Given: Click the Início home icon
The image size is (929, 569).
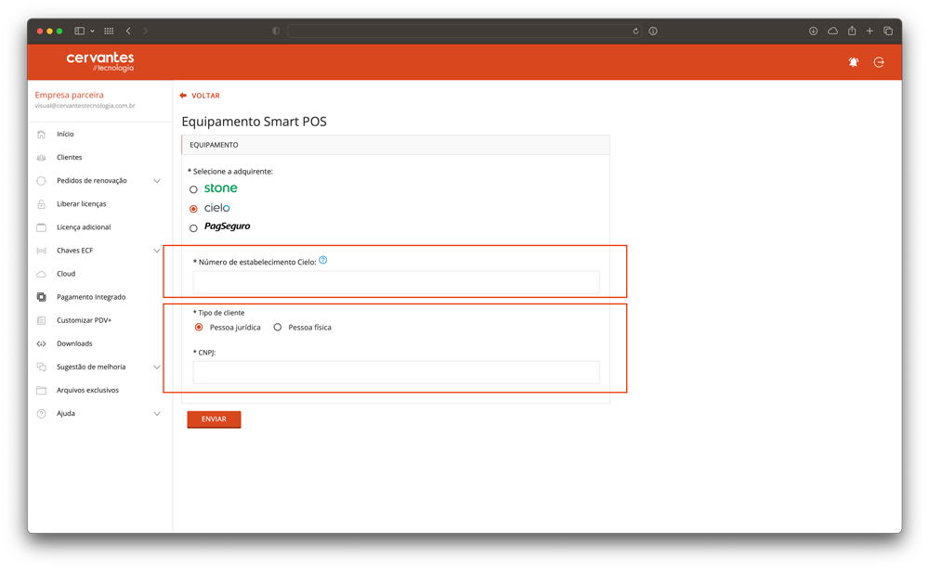Looking at the screenshot, I should [42, 135].
